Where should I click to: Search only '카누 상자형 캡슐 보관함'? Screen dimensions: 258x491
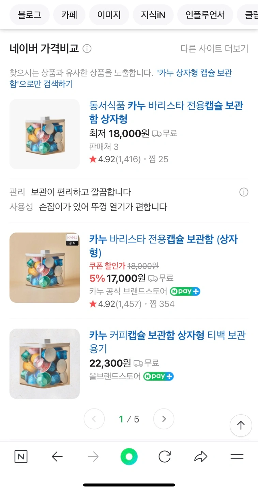point(121,78)
